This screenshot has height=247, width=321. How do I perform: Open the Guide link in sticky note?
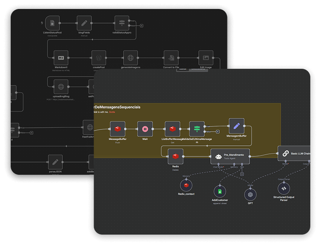112,112
